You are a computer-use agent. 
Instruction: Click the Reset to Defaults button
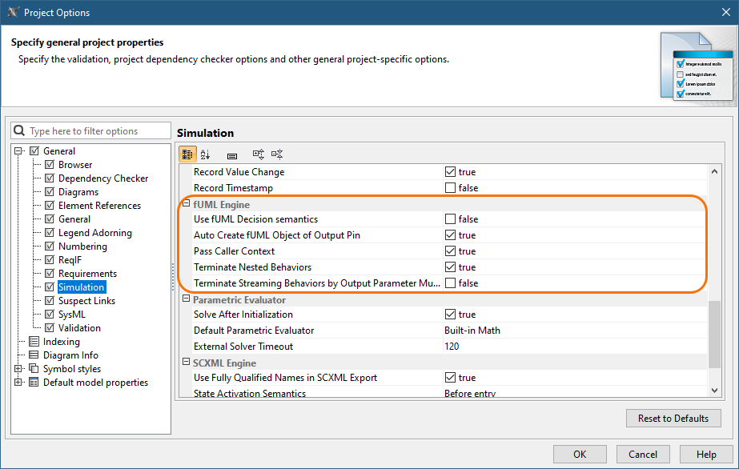pos(673,418)
